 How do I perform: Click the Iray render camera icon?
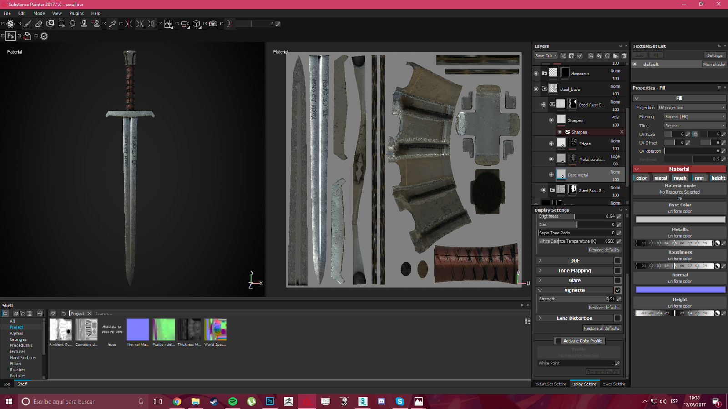[213, 24]
